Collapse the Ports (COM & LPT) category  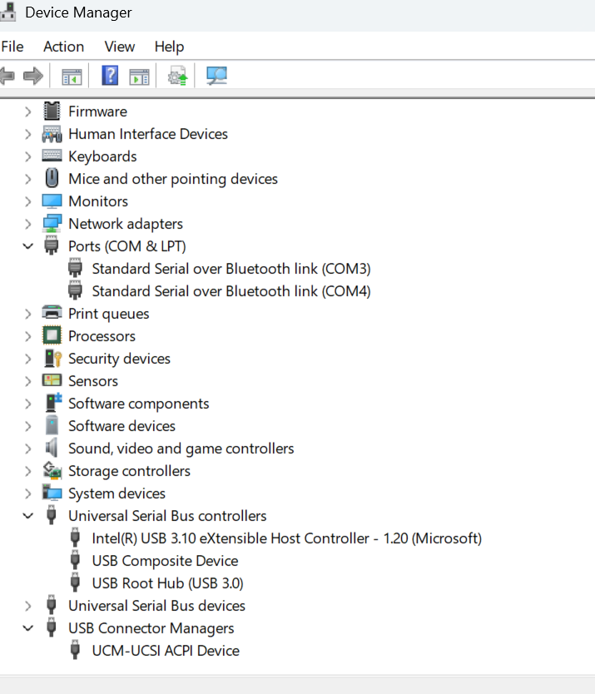point(28,246)
